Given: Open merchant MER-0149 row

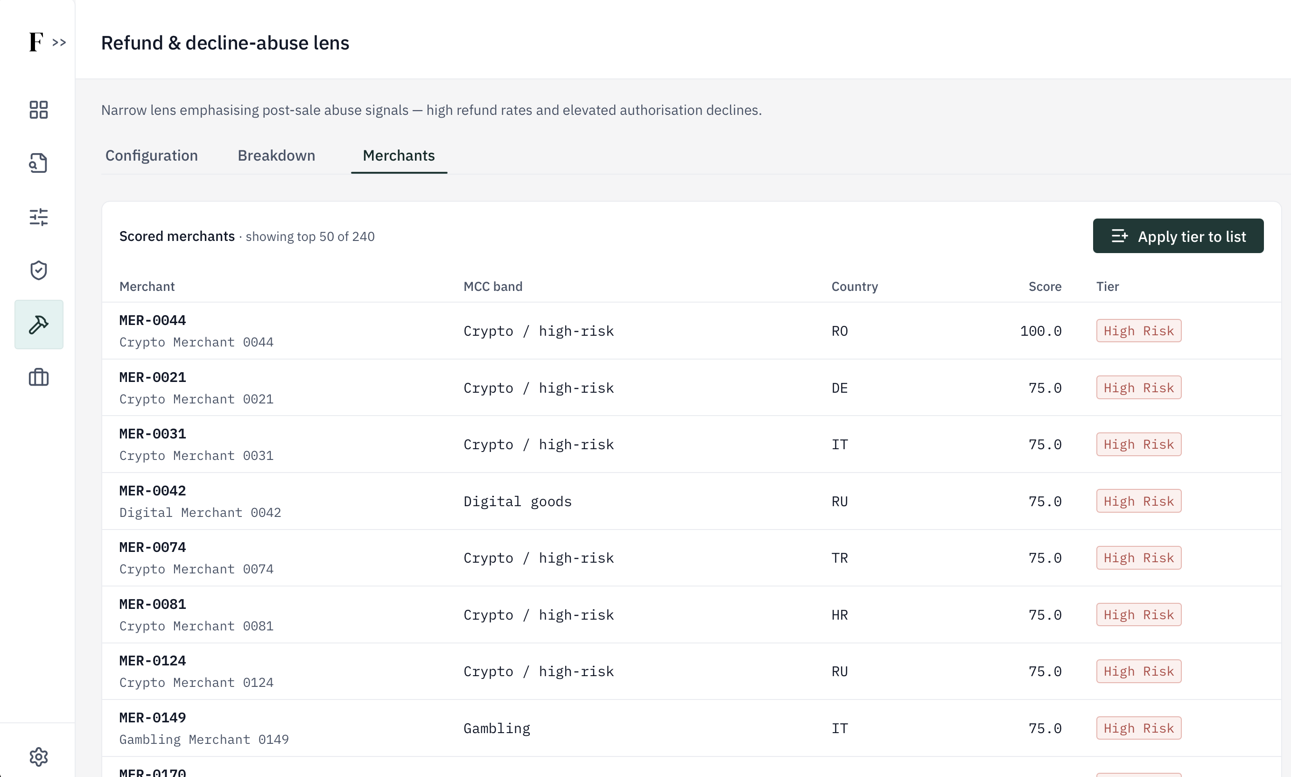Looking at the screenshot, I should (691, 728).
